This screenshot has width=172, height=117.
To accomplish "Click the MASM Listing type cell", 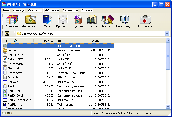I will pos(65,105).
